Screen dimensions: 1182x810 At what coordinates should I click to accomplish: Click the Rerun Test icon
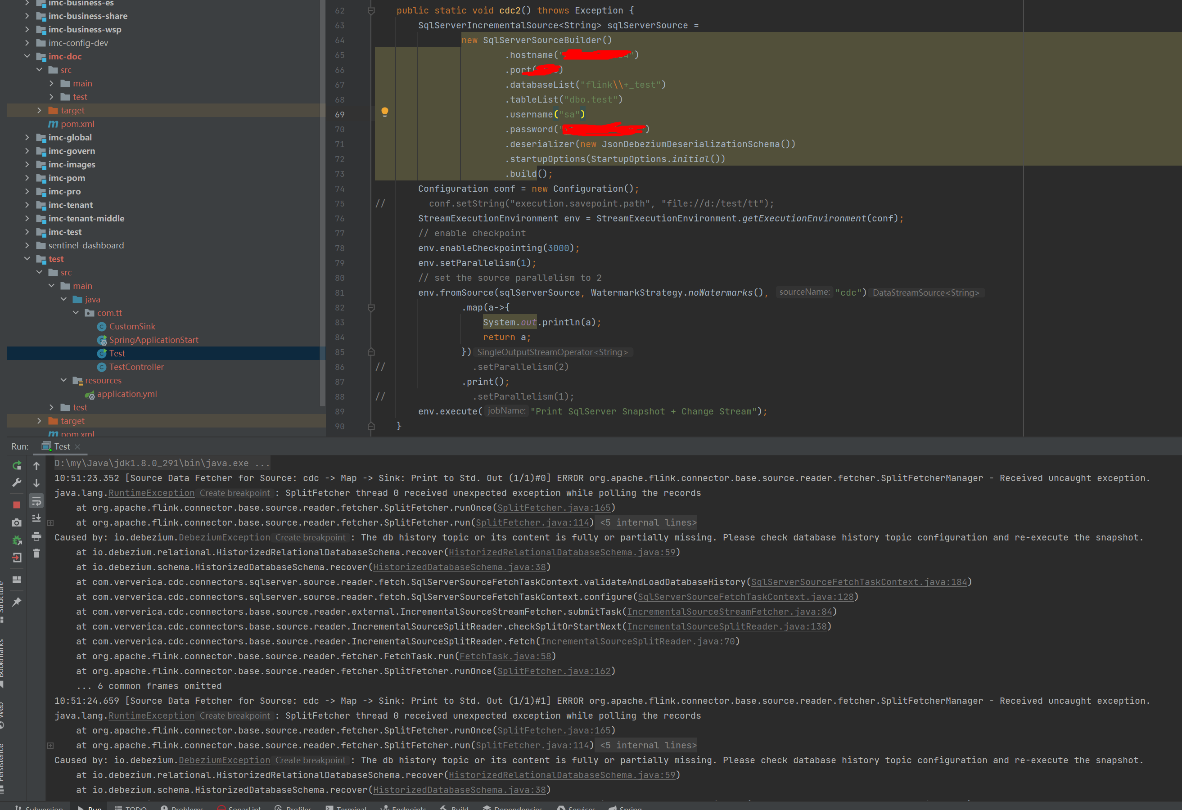16,465
